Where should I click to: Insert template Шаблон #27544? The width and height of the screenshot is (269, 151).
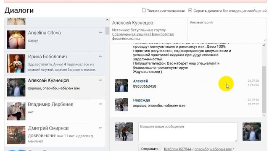tap(177, 149)
